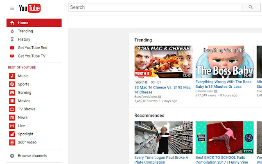Click the search magnifier button
Viewport: 262px width, 164px height.
click(251, 7)
